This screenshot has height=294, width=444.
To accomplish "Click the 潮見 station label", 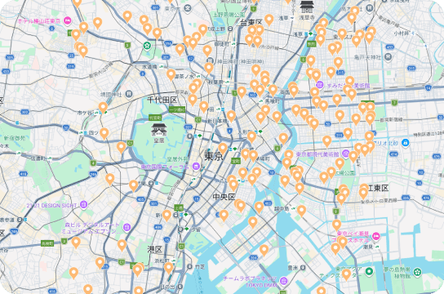I will pyautogui.click(x=368, y=247).
